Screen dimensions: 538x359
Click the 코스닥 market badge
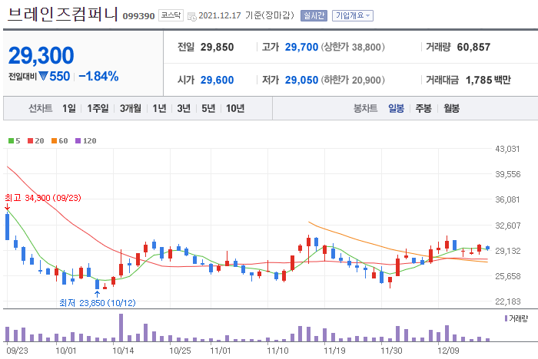click(171, 15)
